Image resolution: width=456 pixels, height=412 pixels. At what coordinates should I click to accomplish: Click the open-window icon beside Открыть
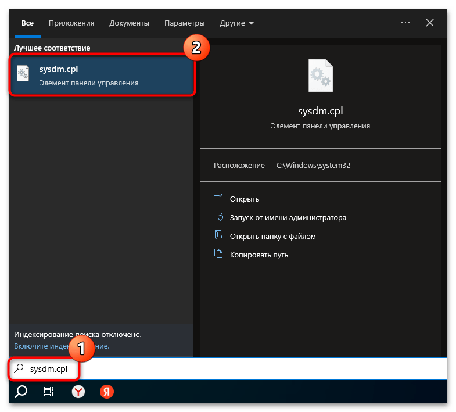click(218, 198)
